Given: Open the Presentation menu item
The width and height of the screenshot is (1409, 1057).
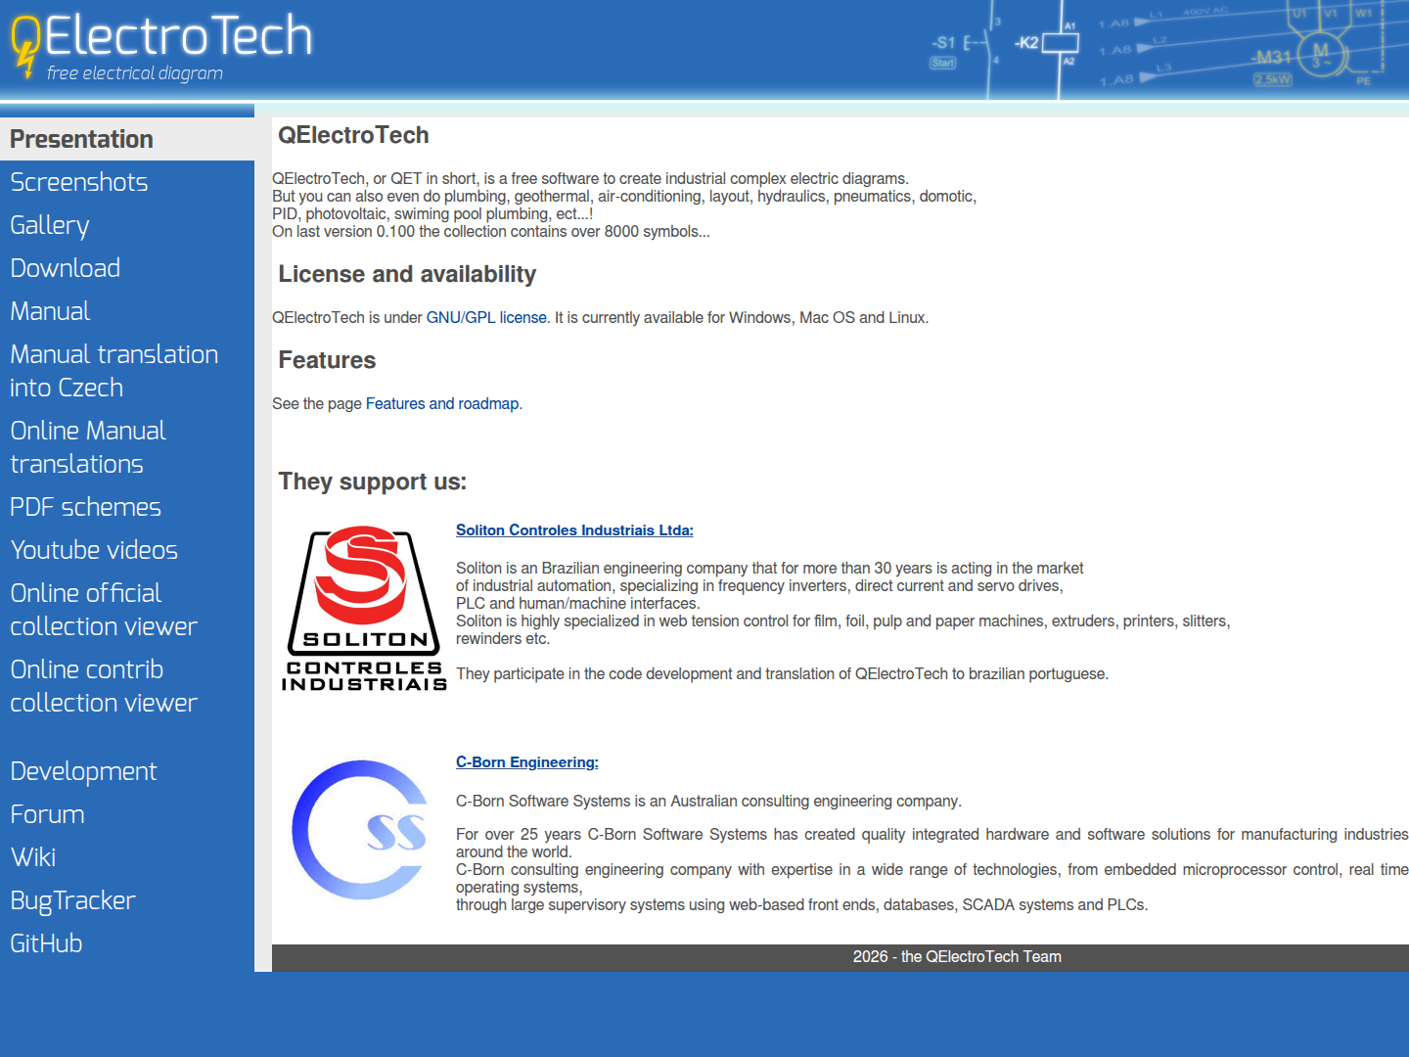Looking at the screenshot, I should [x=127, y=139].
